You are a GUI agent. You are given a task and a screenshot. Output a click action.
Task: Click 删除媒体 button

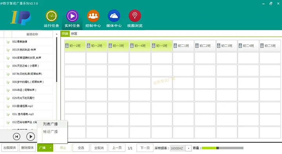click(27, 148)
